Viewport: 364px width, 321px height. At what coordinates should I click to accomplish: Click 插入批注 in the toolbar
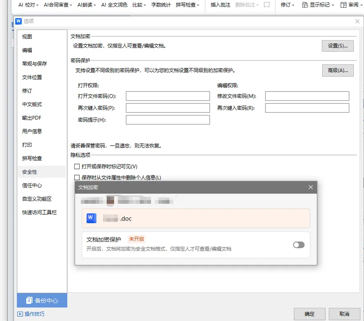click(x=220, y=5)
